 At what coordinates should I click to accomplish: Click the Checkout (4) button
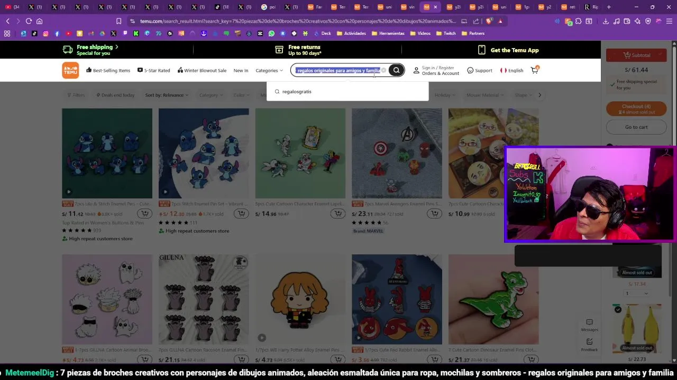tap(636, 109)
